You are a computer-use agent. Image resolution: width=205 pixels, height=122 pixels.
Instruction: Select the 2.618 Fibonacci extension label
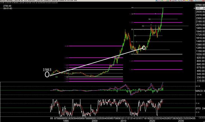[66, 58]
